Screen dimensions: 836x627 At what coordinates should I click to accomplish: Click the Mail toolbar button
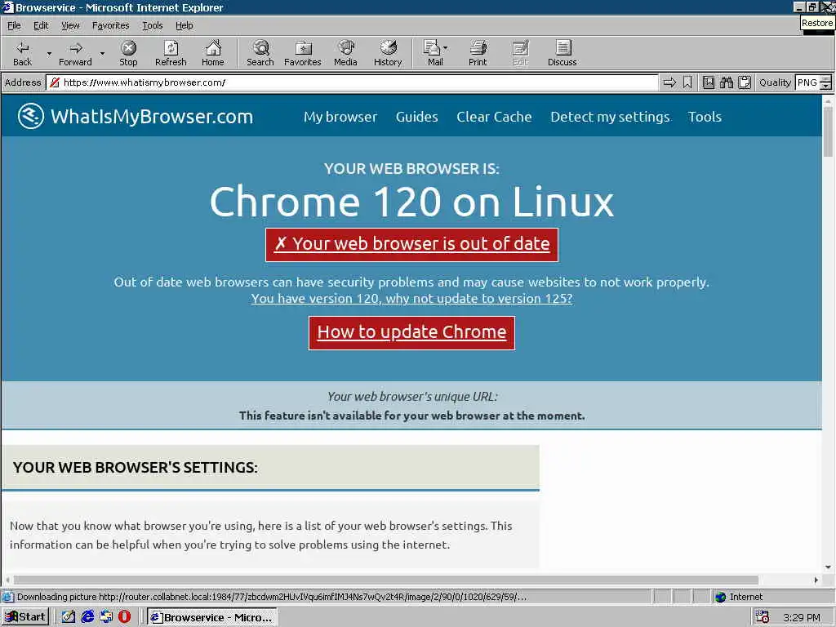pyautogui.click(x=433, y=53)
